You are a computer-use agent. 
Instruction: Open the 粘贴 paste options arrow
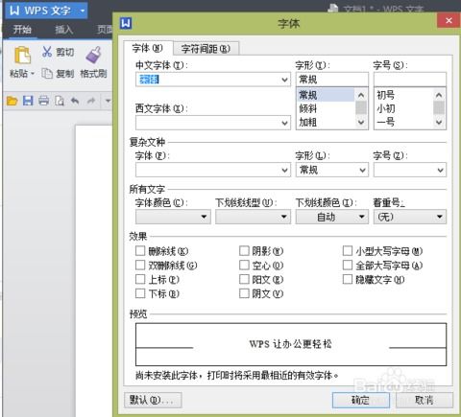point(33,74)
